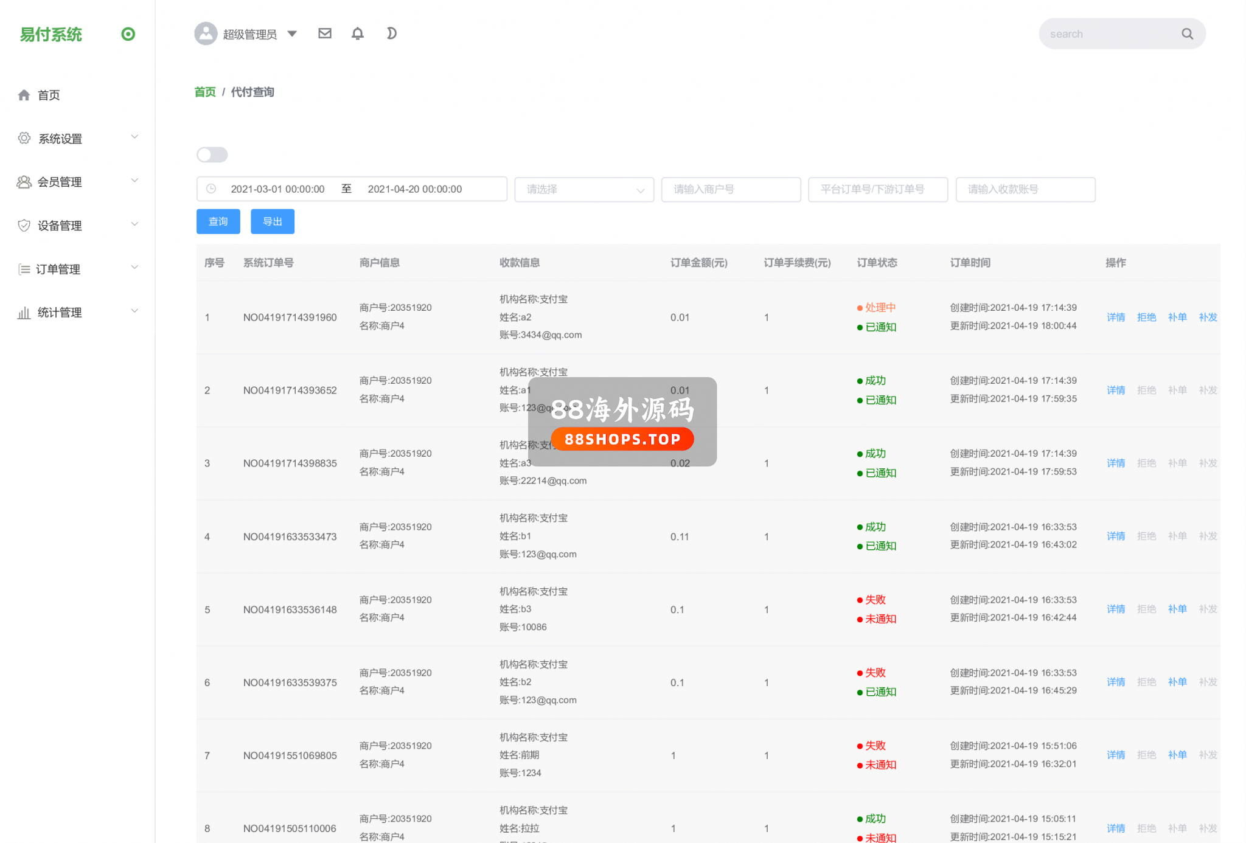Click the green circle sidebar collapse icon

[128, 34]
